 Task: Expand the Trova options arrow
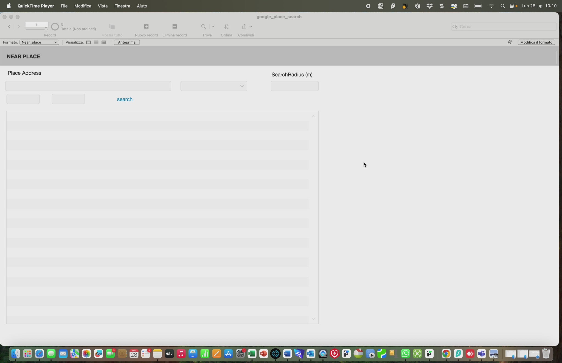[213, 27]
